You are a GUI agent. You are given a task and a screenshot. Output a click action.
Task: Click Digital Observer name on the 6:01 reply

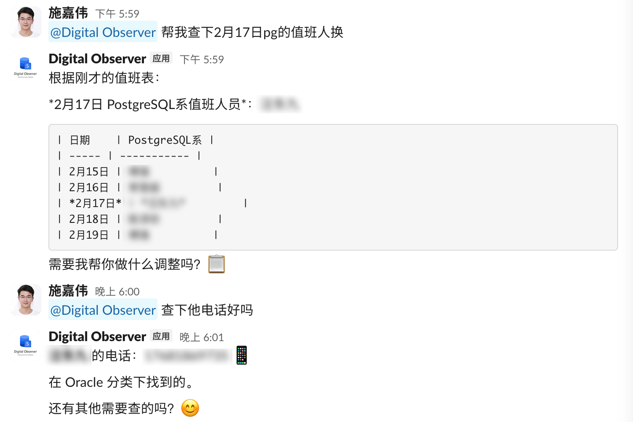(x=97, y=337)
